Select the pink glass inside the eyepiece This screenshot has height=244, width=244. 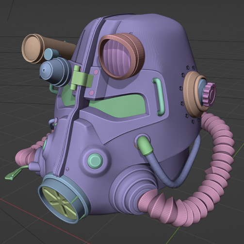pyautogui.click(x=117, y=58)
